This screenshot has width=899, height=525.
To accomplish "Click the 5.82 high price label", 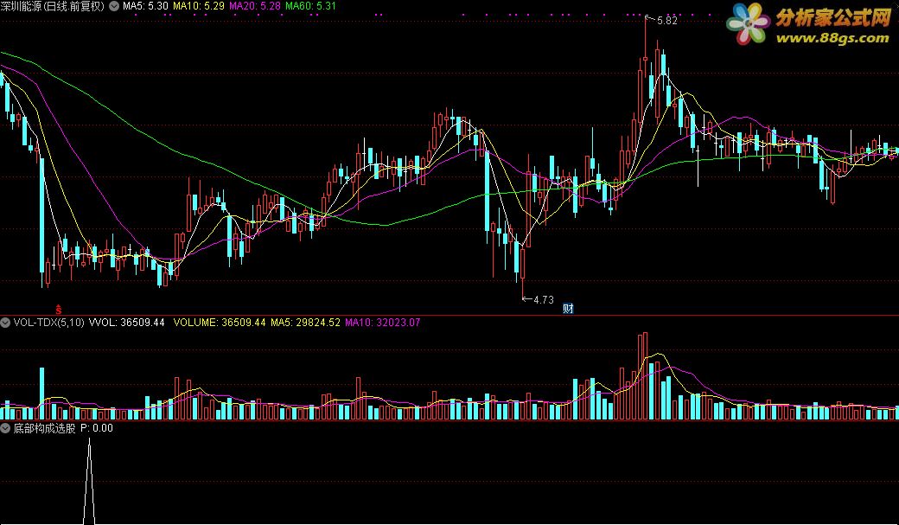I will 666,21.
